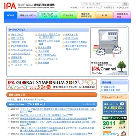
Task: Open the 過去の一覧 link in What's New
Action: [x=89, y=104]
